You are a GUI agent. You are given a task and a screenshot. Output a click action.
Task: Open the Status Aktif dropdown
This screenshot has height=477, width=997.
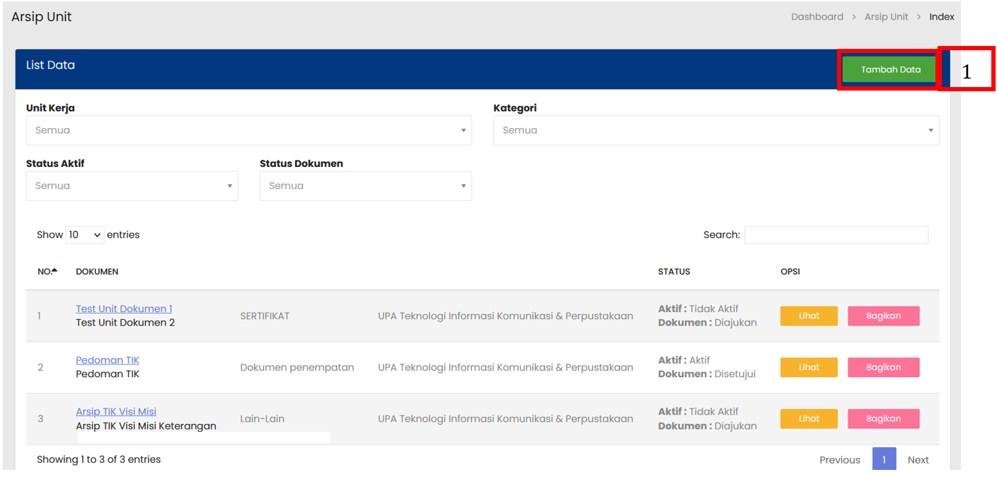pyautogui.click(x=132, y=186)
